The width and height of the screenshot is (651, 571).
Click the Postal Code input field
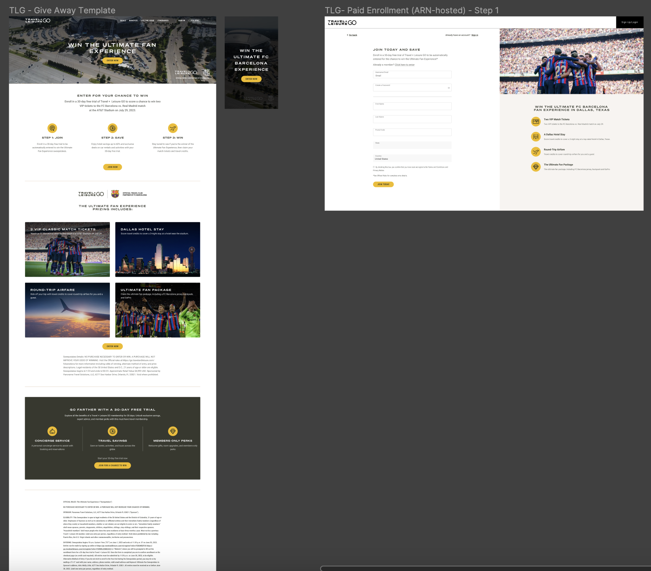[412, 132]
